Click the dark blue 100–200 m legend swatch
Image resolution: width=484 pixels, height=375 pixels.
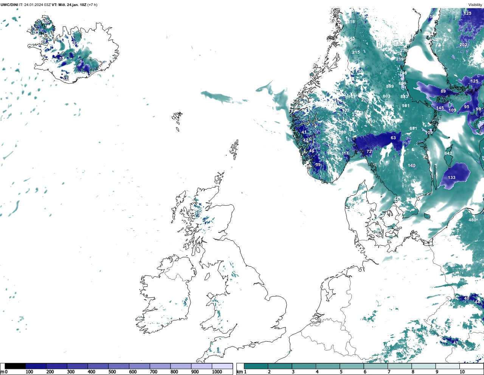click(x=36, y=366)
